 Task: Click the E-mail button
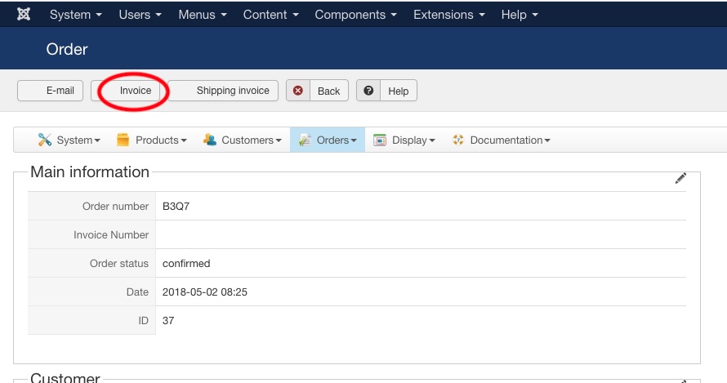[x=51, y=91]
